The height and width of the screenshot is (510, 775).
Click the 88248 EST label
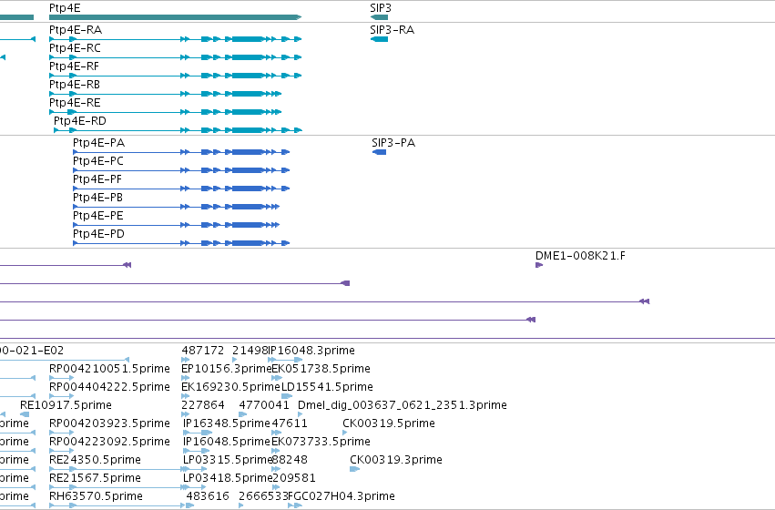click(290, 460)
